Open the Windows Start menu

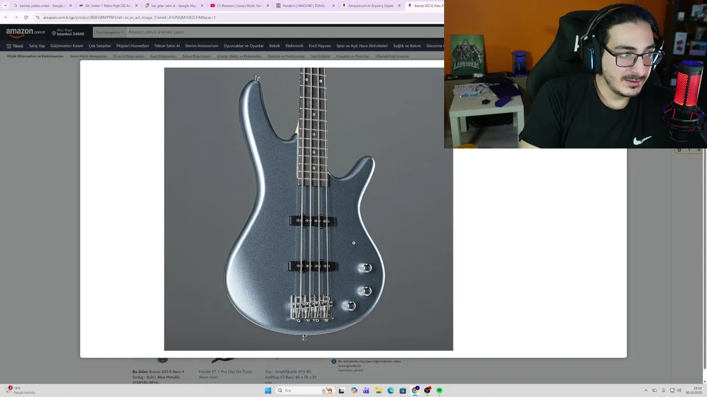(268, 390)
